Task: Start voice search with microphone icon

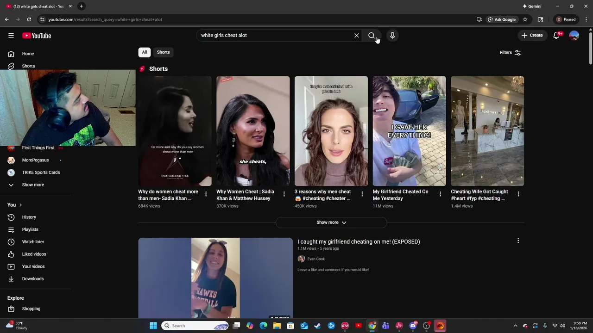Action: click(x=392, y=36)
